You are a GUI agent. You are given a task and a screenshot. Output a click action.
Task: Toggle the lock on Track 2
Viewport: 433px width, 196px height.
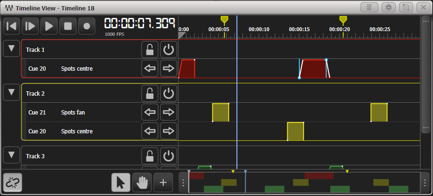tap(150, 93)
